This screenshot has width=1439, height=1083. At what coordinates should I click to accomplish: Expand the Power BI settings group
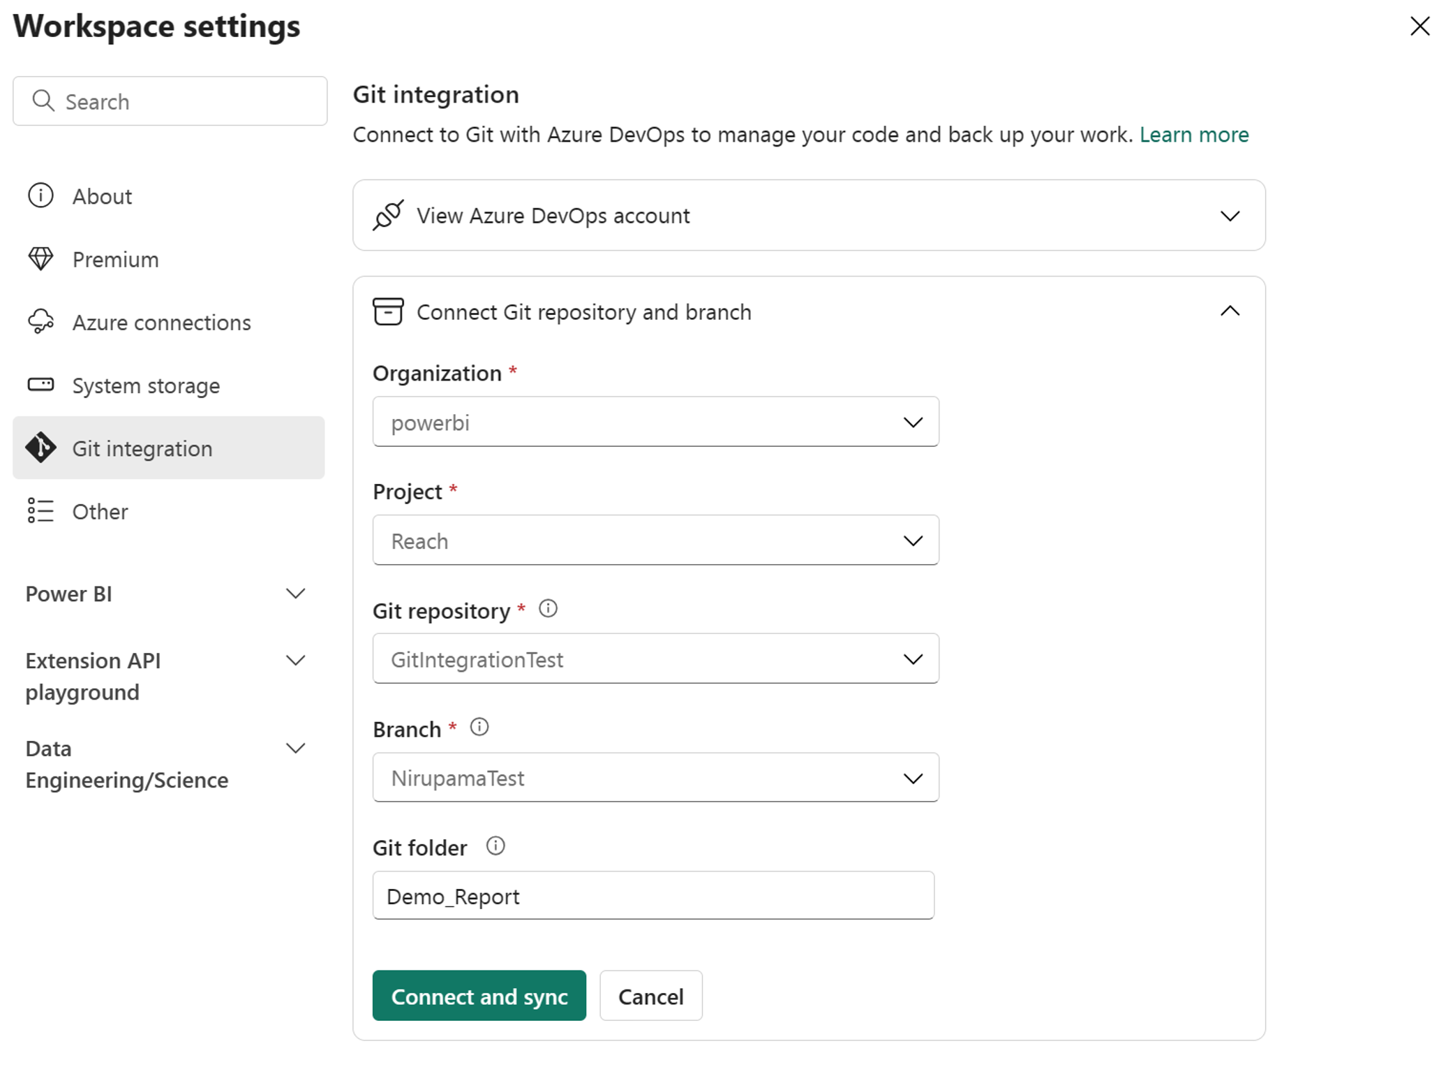[x=296, y=594]
